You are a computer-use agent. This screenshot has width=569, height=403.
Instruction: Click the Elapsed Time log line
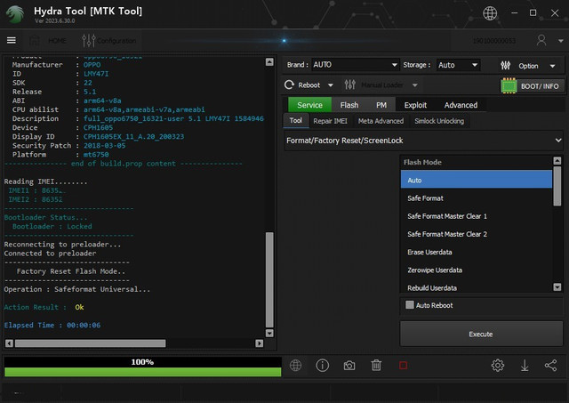tap(52, 325)
